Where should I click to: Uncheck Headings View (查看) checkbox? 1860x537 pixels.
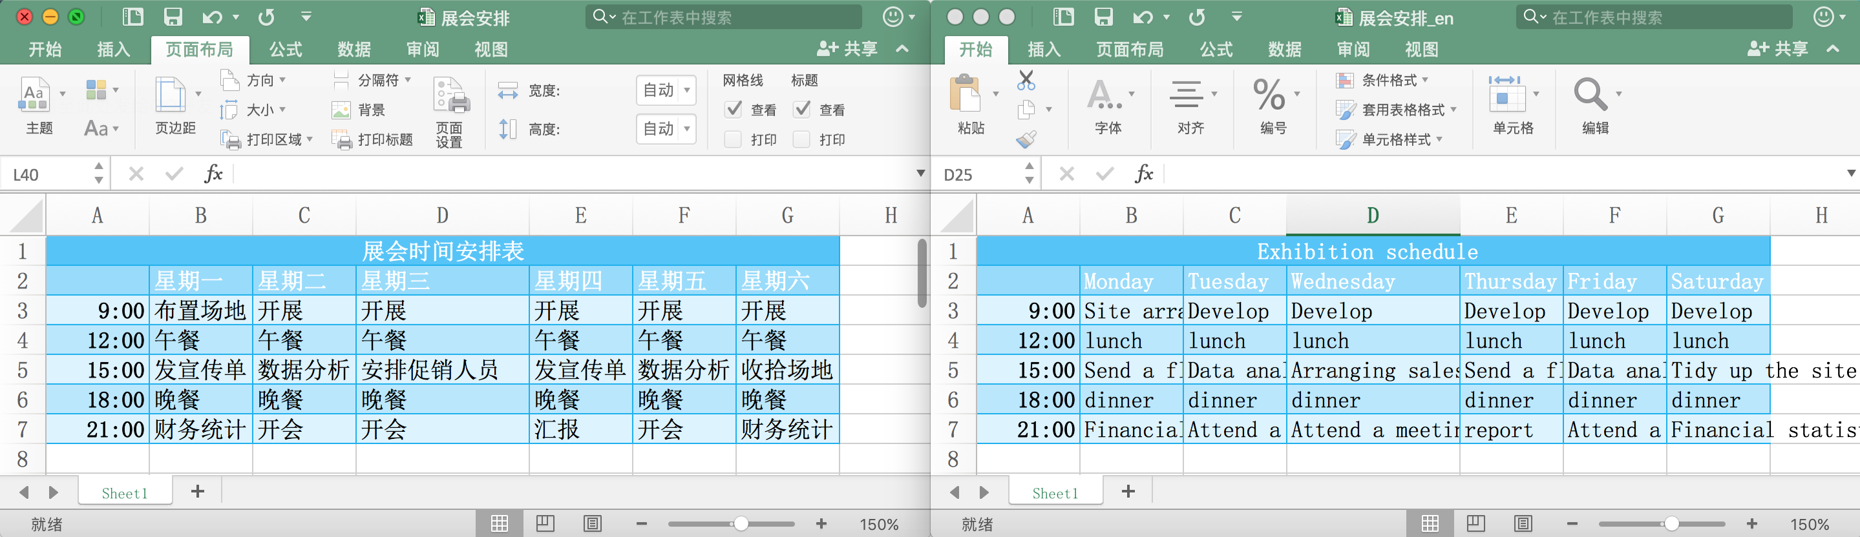(x=801, y=110)
